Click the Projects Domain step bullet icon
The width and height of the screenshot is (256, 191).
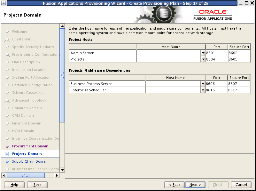point(7,154)
